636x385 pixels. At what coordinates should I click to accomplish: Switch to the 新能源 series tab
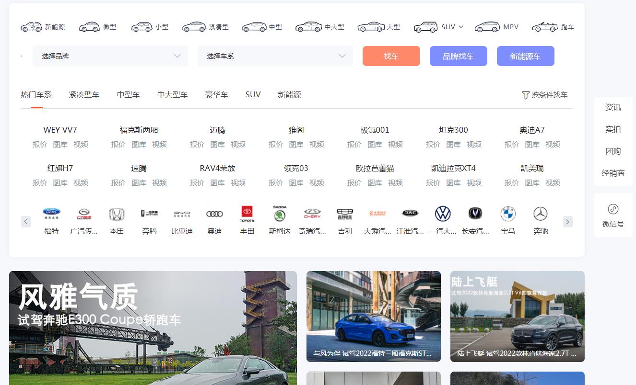point(289,95)
